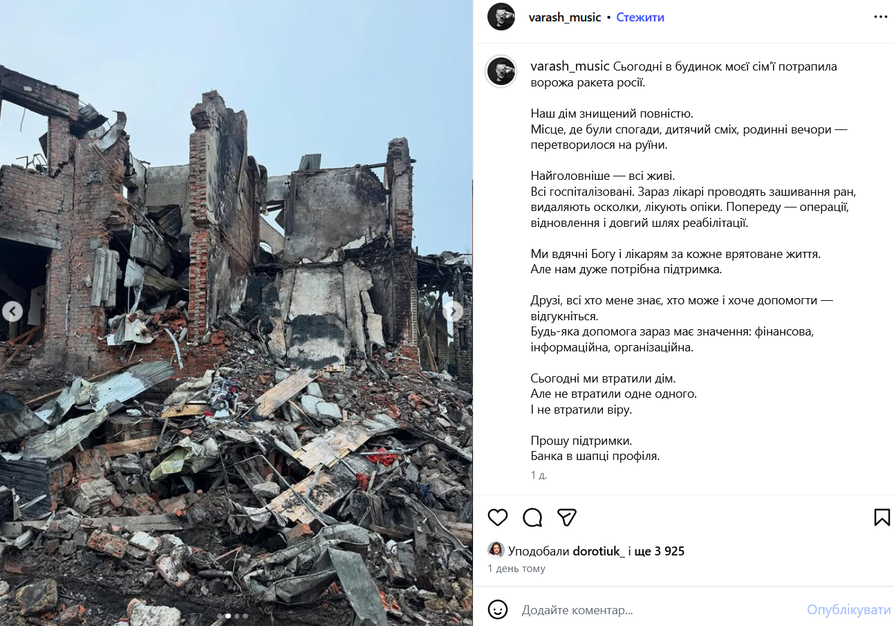The image size is (894, 626).
Task: Open varash_music avatar beside the caption
Action: point(501,71)
